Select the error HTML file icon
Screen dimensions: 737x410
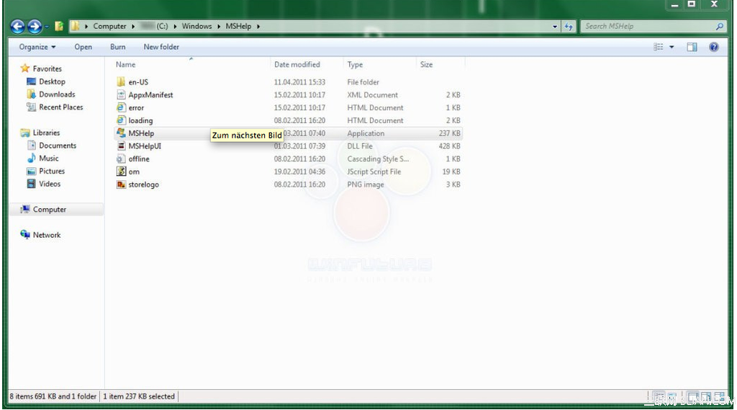121,107
